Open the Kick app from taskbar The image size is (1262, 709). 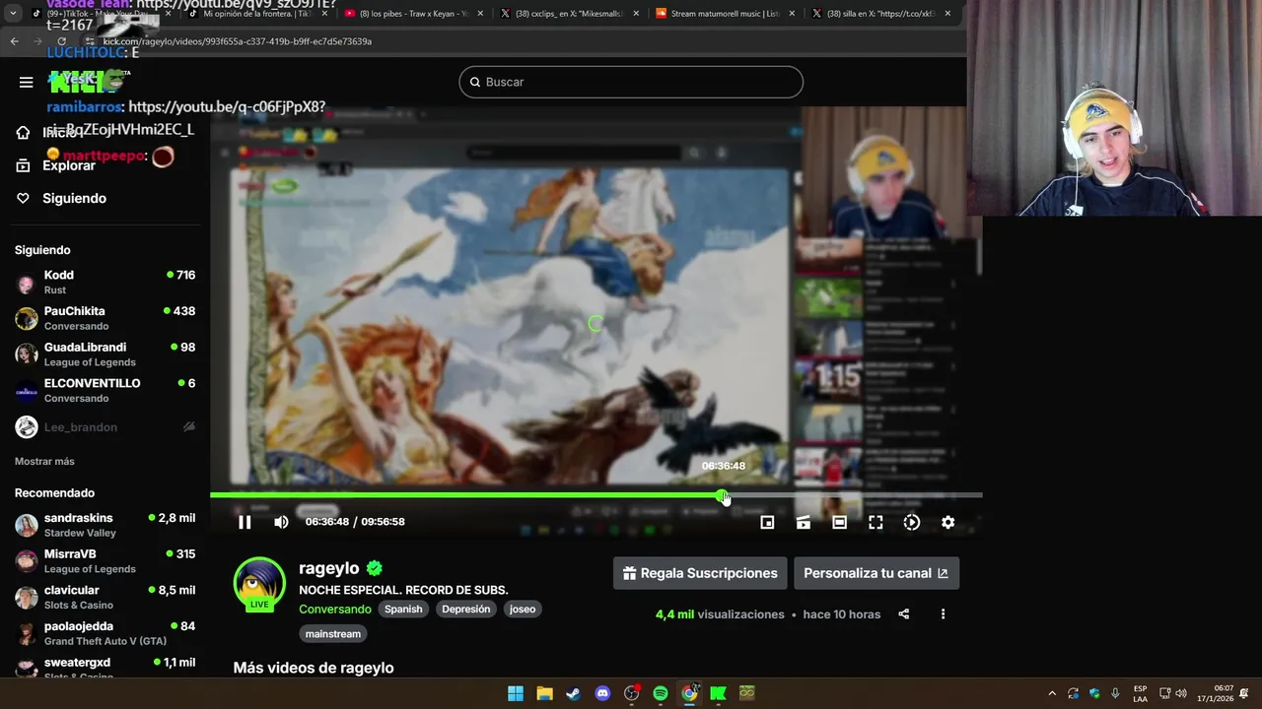click(718, 693)
